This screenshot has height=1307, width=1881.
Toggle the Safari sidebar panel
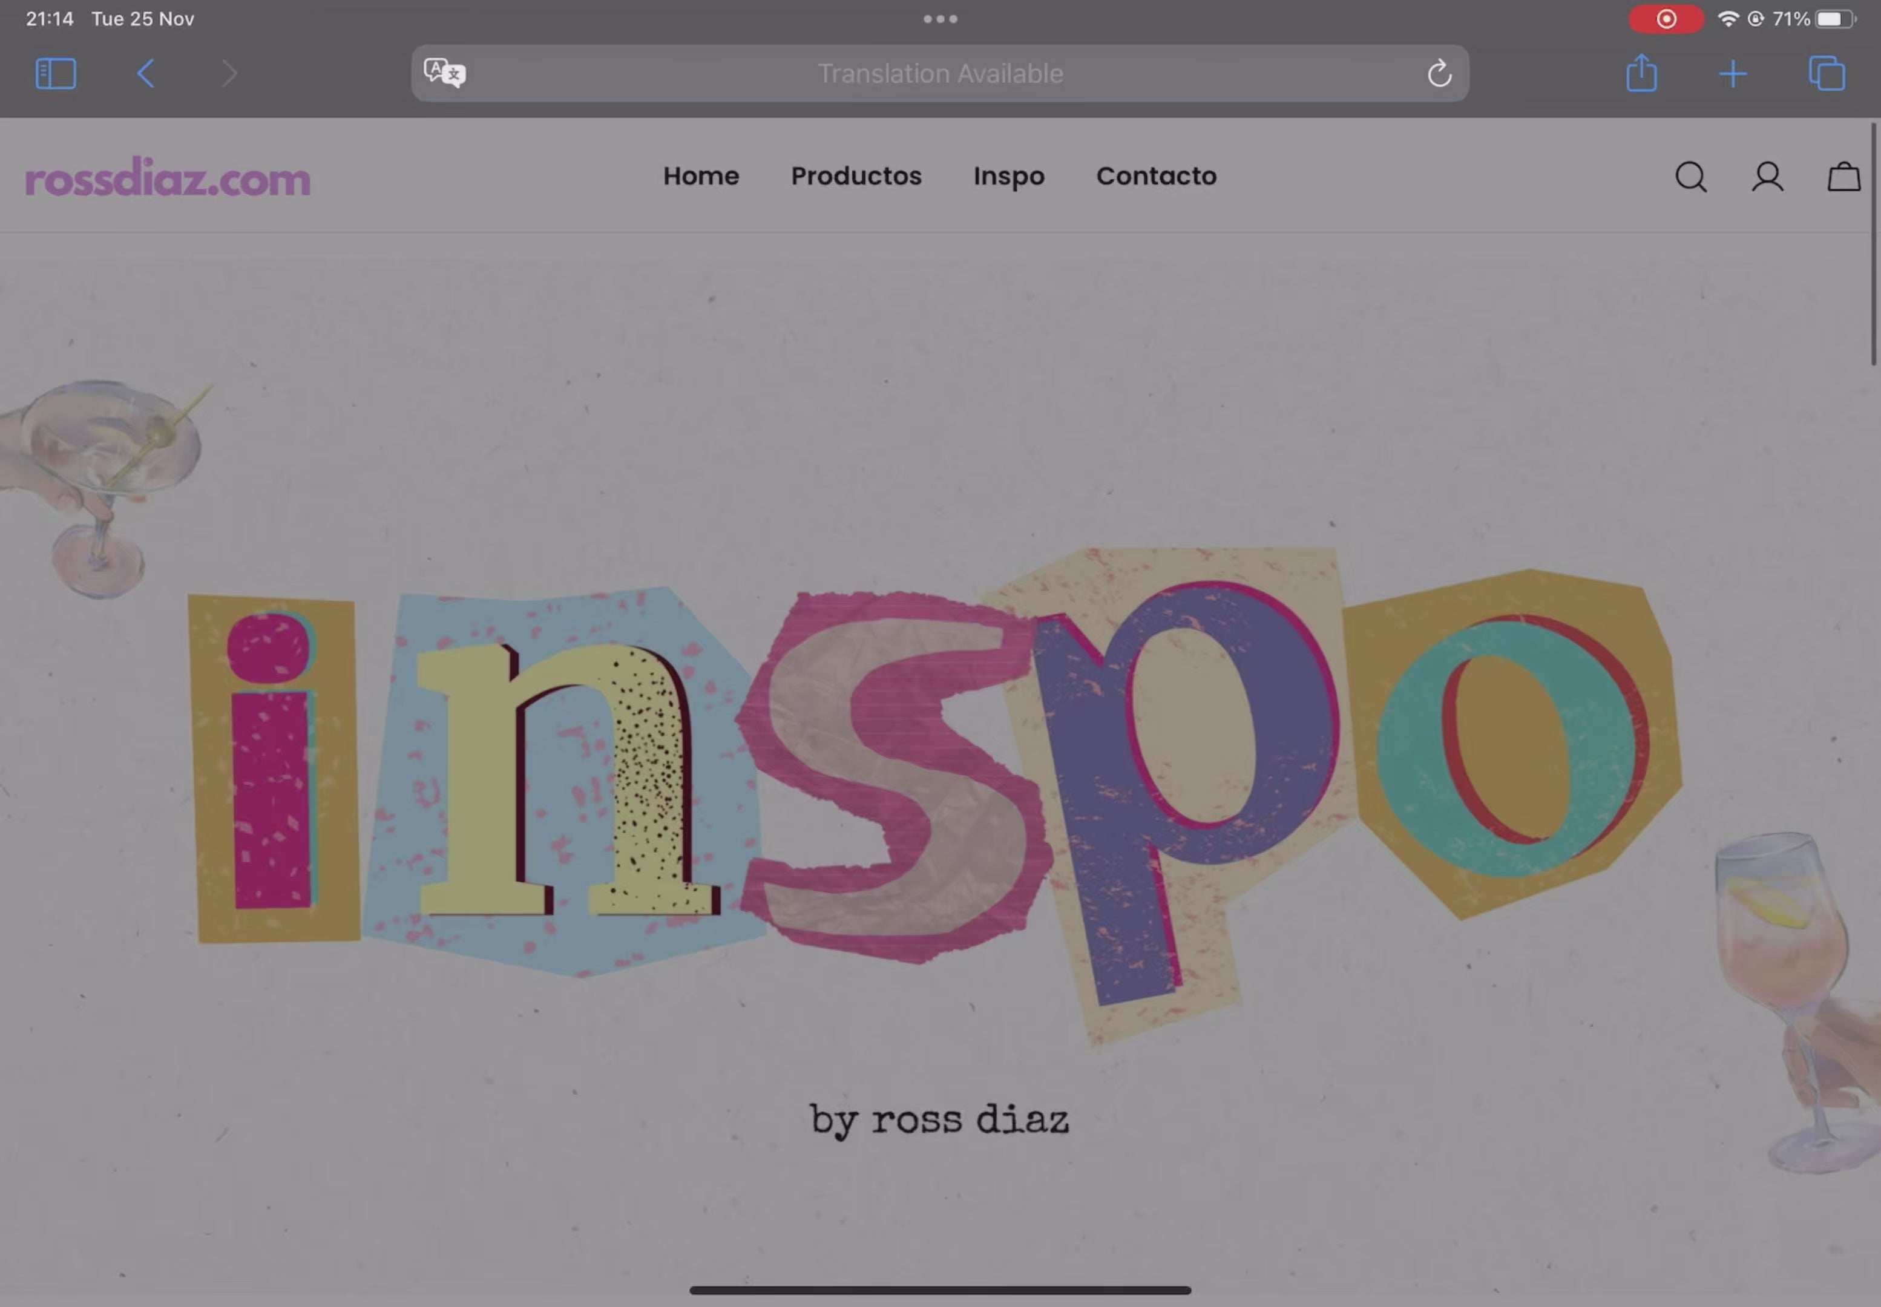pos(56,74)
